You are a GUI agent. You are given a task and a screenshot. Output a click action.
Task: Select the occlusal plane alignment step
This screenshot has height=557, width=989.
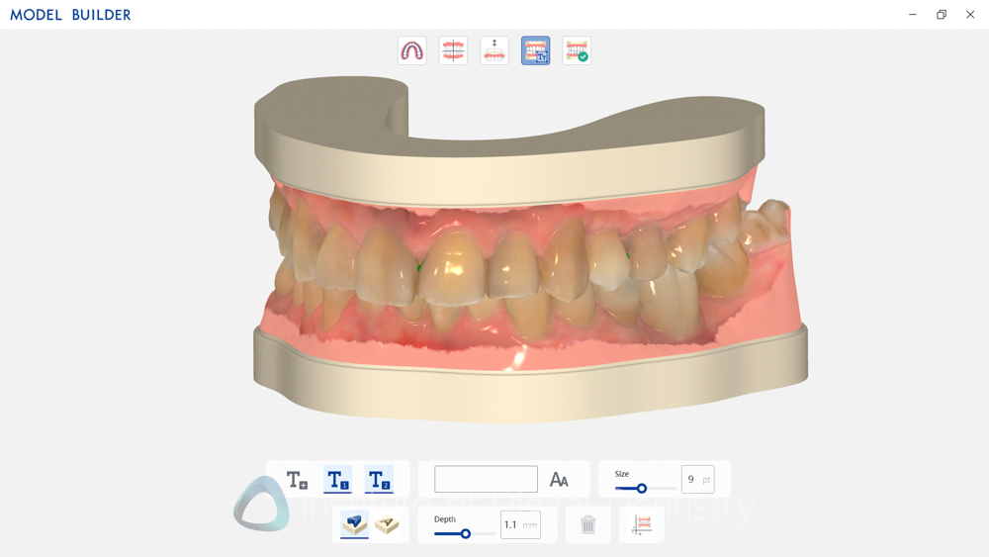pos(453,50)
